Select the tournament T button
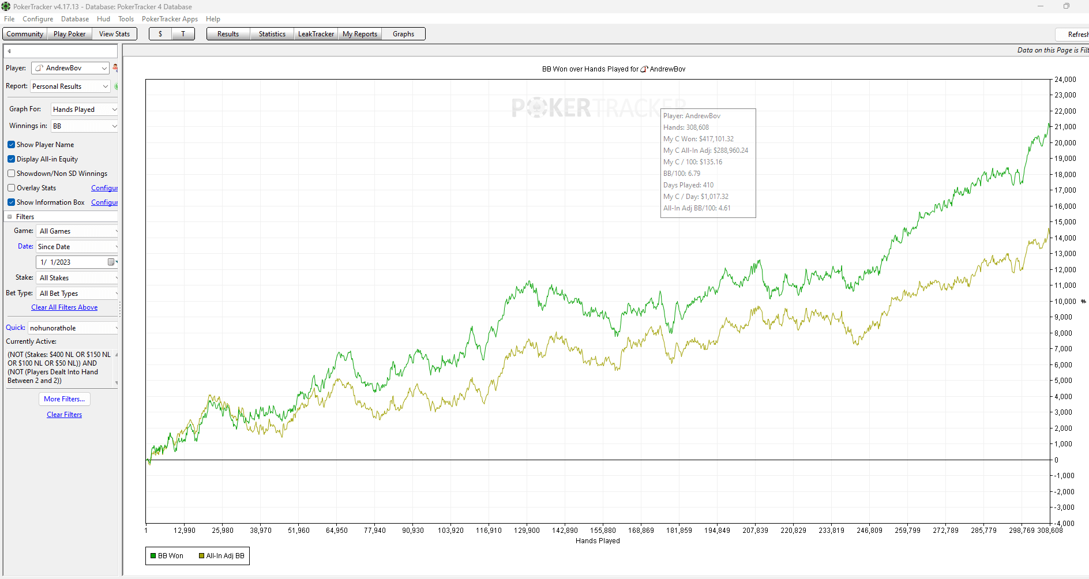Image resolution: width=1089 pixels, height=579 pixels. point(183,34)
